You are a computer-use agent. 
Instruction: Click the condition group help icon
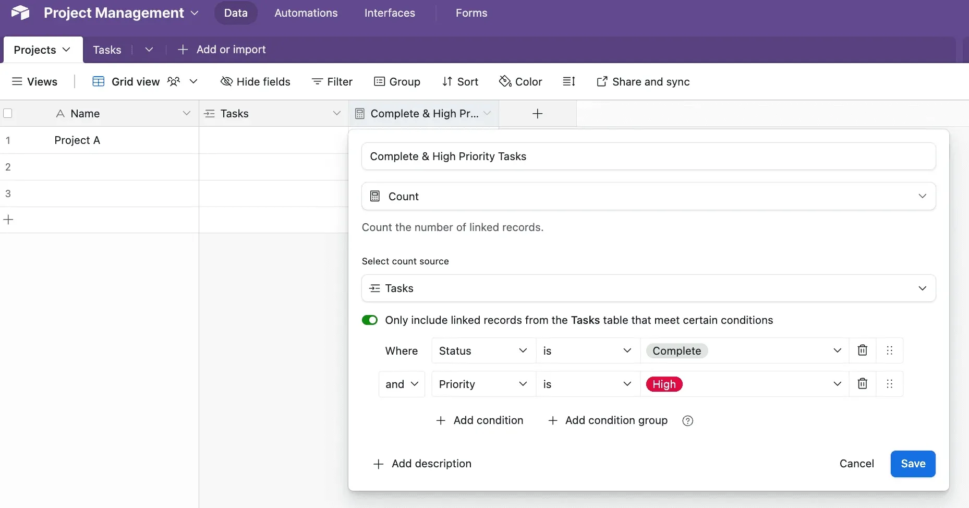(688, 420)
